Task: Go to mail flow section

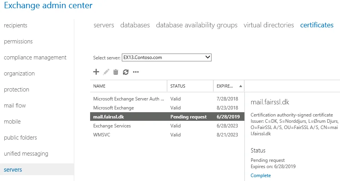Action: tap(15, 106)
